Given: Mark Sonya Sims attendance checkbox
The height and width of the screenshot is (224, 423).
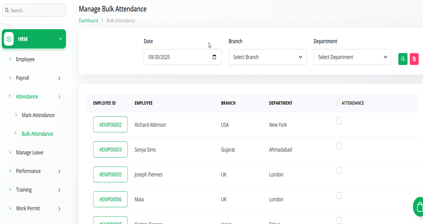Looking at the screenshot, I should pos(339,146).
